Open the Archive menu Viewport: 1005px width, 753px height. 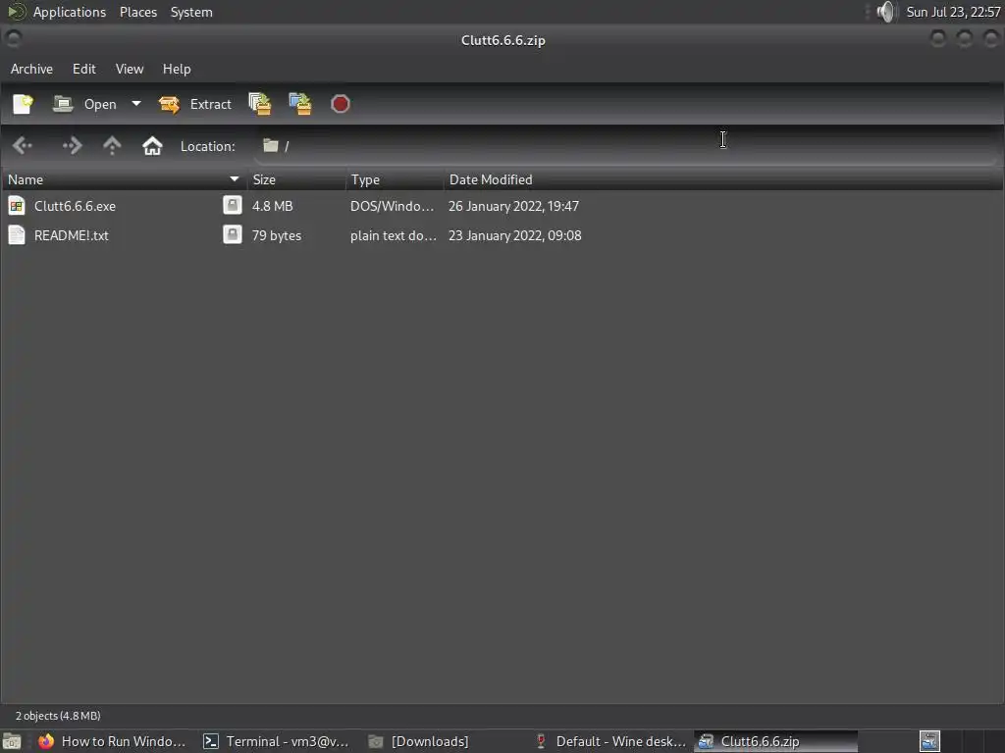click(x=31, y=69)
